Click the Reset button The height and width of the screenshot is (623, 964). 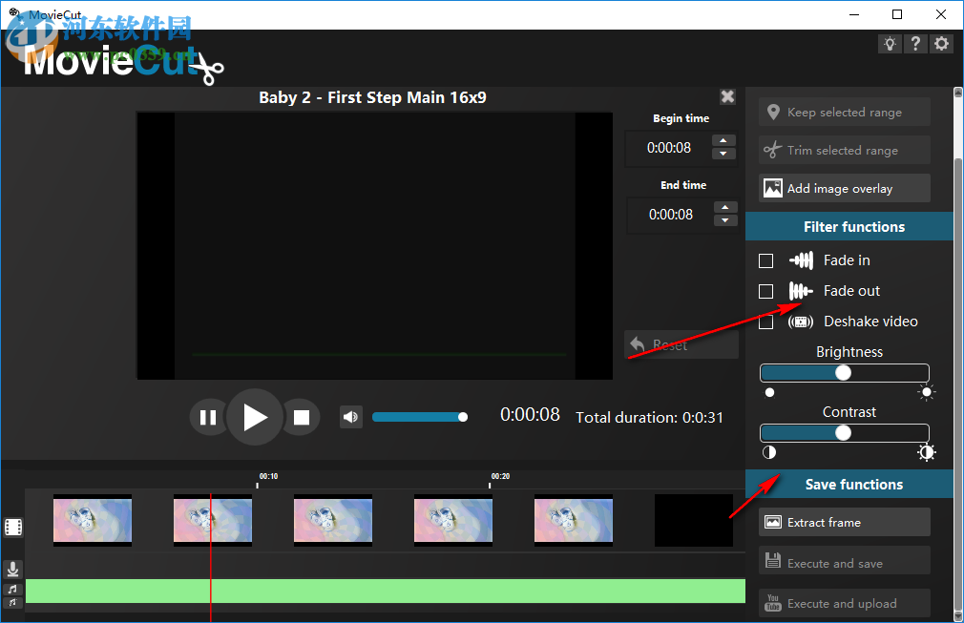coord(681,345)
